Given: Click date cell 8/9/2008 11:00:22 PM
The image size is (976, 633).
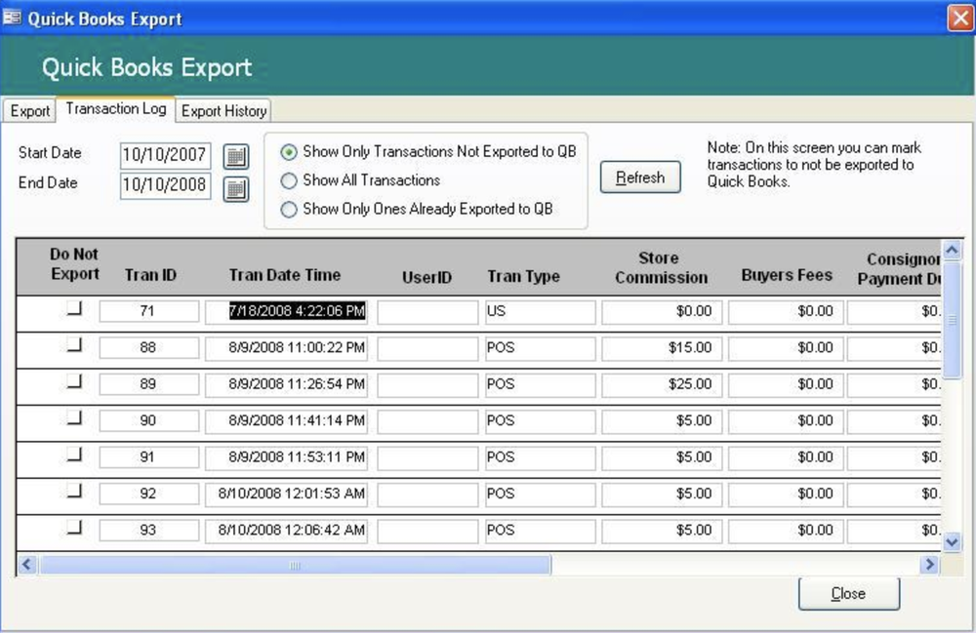Looking at the screenshot, I should pyautogui.click(x=286, y=348).
